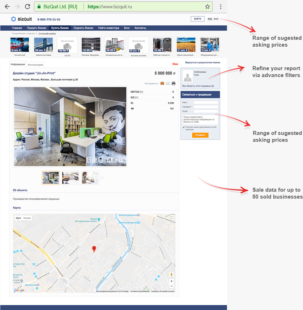Select the second gallery photo thumbnail

pyautogui.click(x=71, y=178)
